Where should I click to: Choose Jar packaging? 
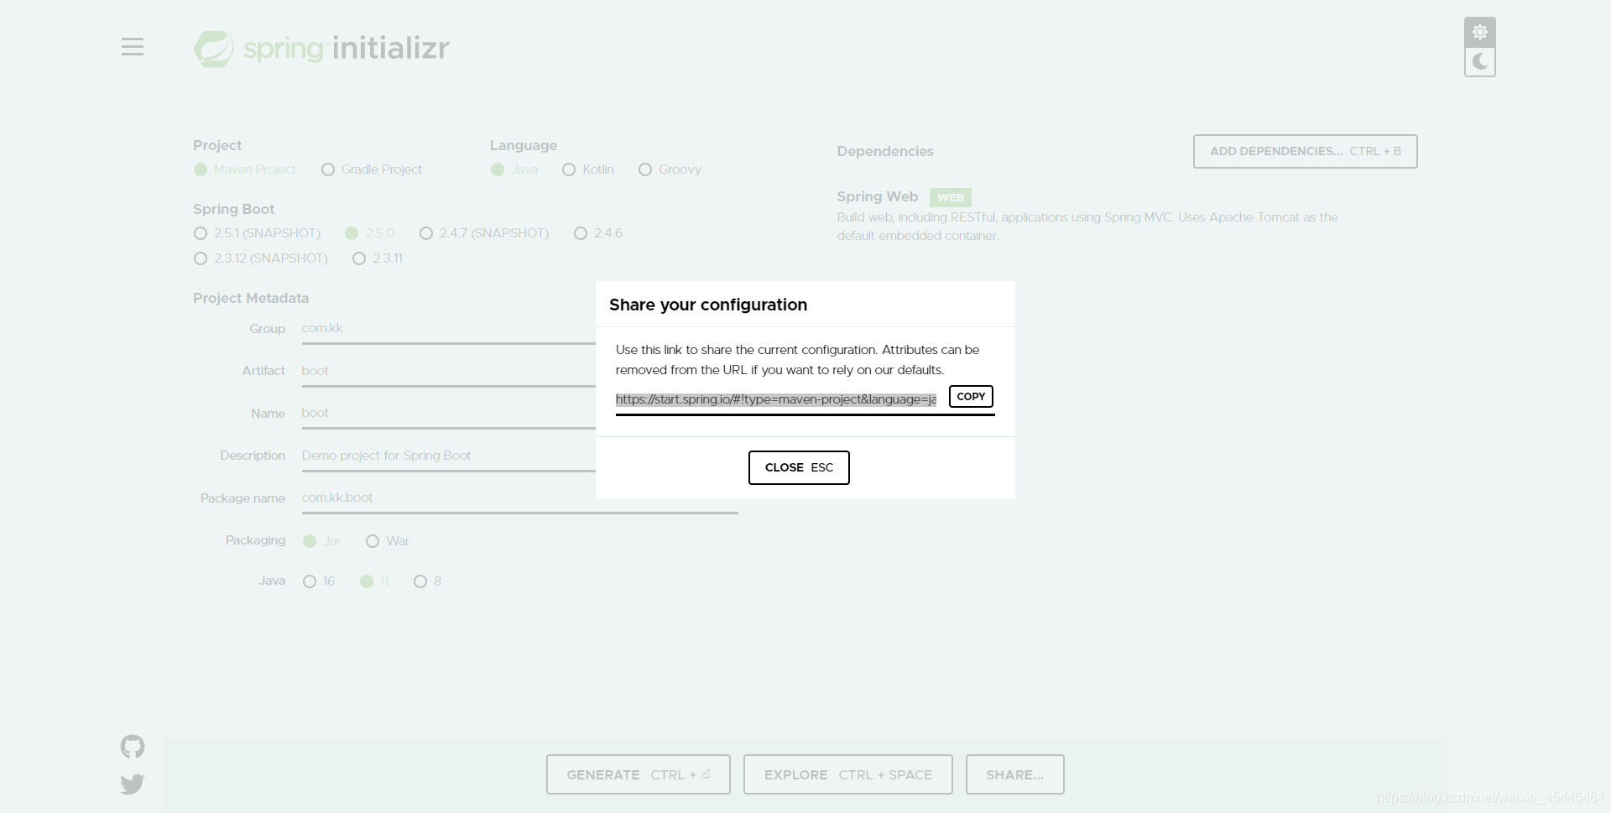(x=321, y=541)
